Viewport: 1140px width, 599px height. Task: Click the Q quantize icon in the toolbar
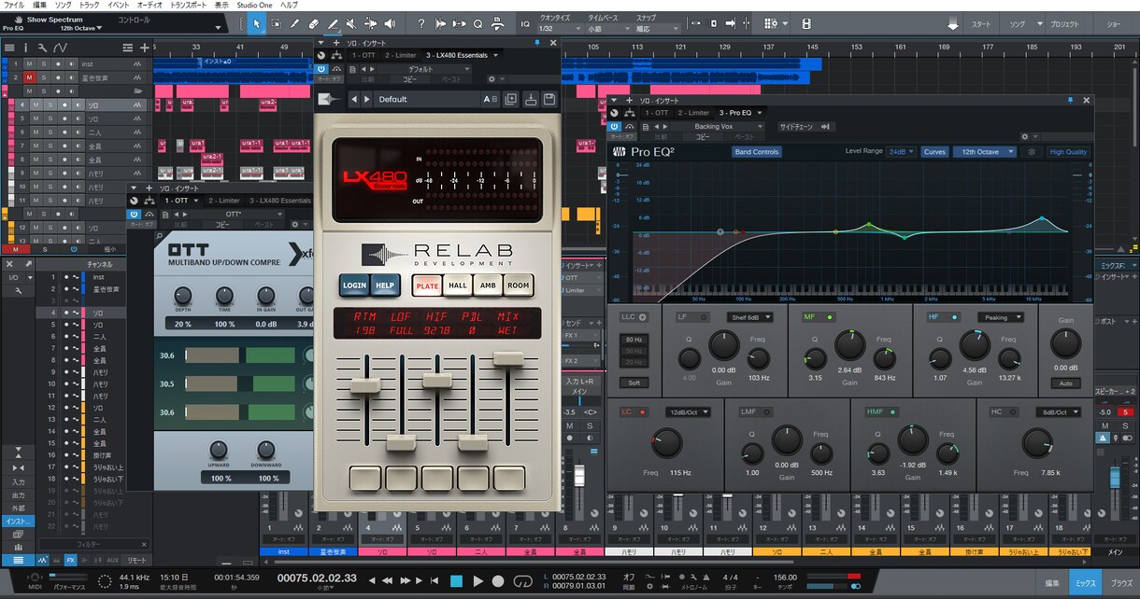tap(477, 23)
